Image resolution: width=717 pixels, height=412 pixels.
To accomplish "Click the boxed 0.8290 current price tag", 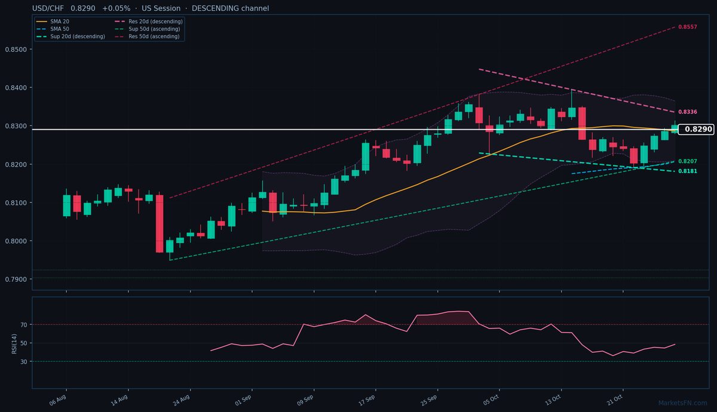I will pos(697,129).
